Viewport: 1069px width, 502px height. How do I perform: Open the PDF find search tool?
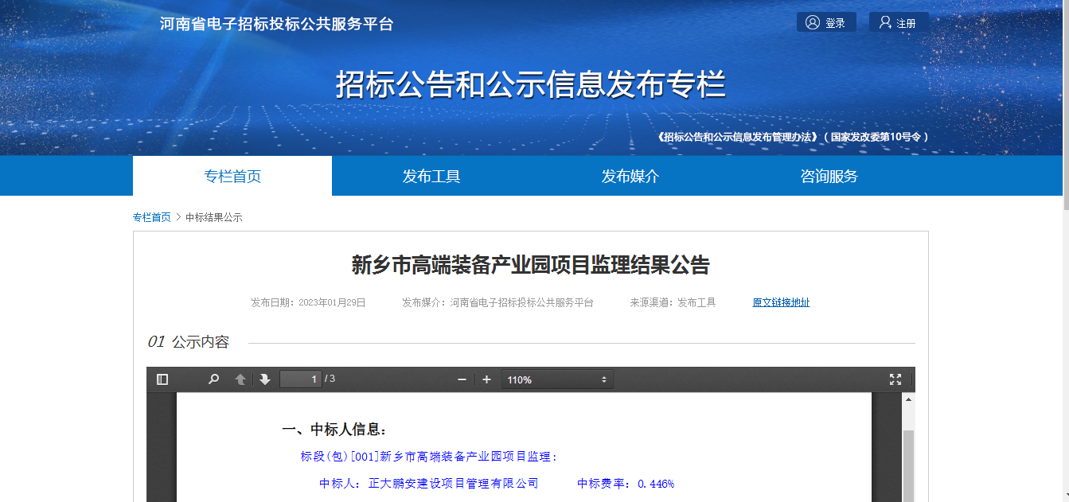tap(213, 379)
